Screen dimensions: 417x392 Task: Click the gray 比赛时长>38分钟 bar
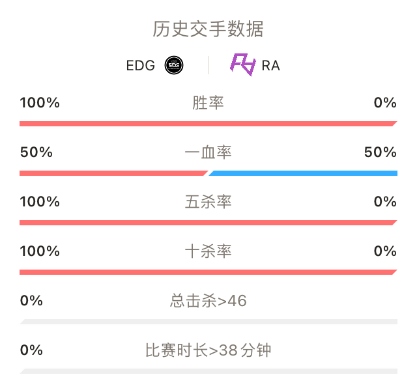[208, 371]
